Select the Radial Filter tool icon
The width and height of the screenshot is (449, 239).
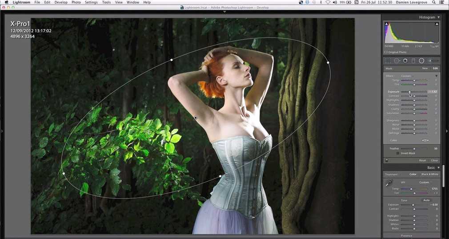coord(421,61)
